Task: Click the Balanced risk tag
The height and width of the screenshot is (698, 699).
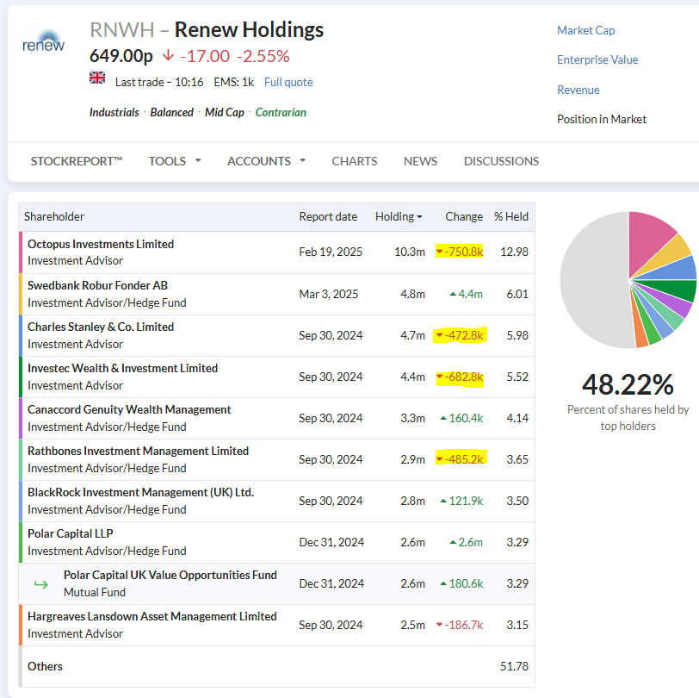Action: [171, 112]
